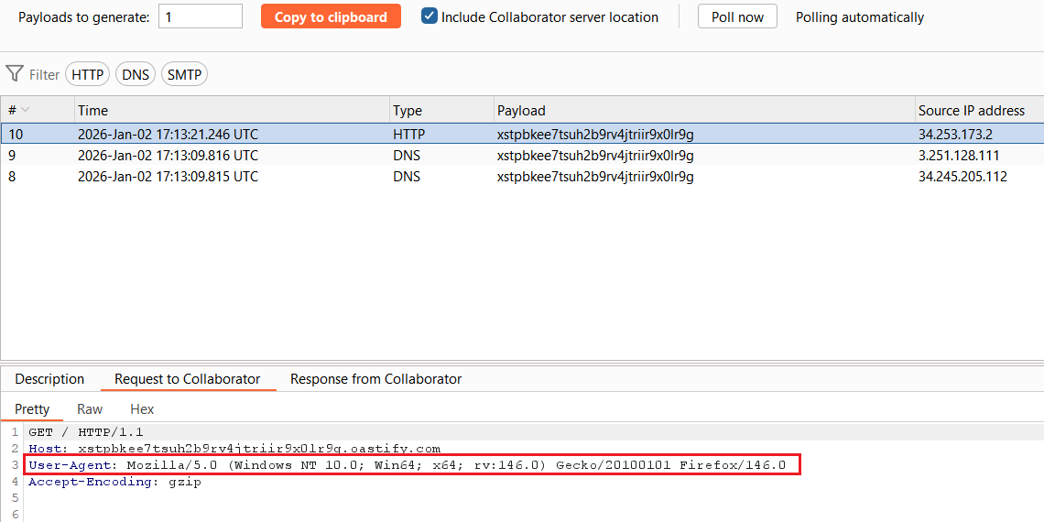Sort by Source IP address column header

pyautogui.click(x=979, y=110)
